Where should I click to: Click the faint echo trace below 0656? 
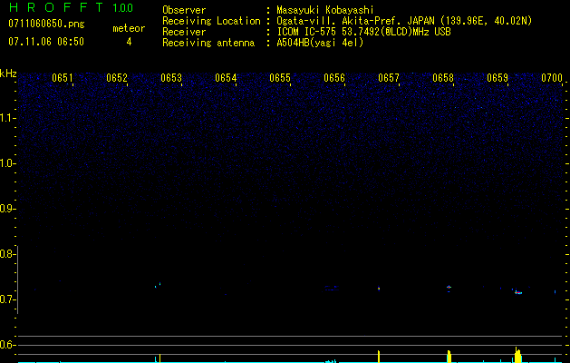pyautogui.click(x=331, y=288)
